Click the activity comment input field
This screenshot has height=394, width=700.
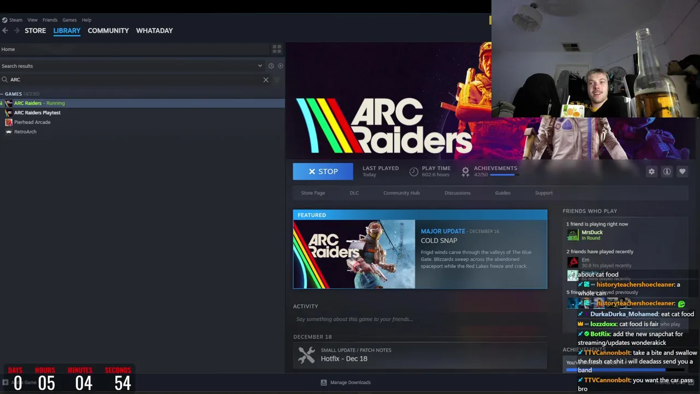click(419, 319)
